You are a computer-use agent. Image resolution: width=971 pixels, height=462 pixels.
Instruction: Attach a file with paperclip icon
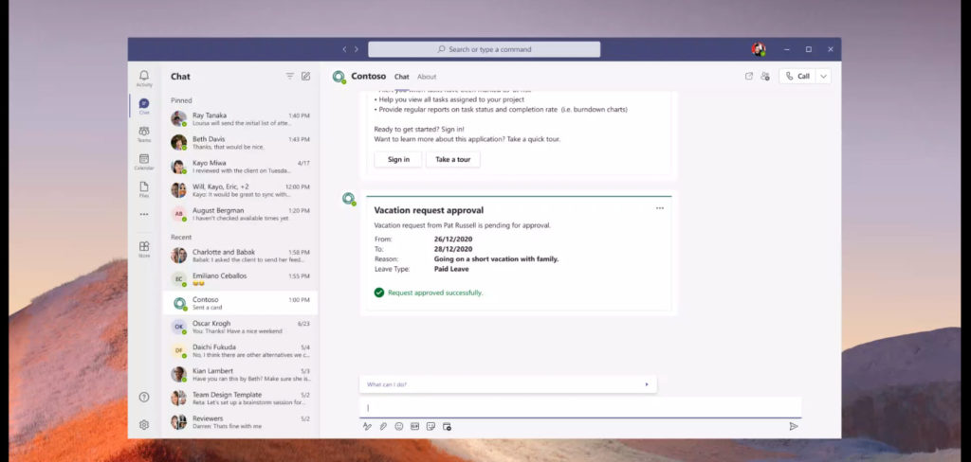pos(383,427)
